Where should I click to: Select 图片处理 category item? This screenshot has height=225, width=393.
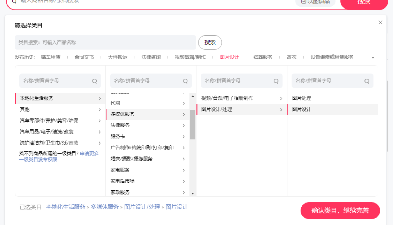point(302,98)
